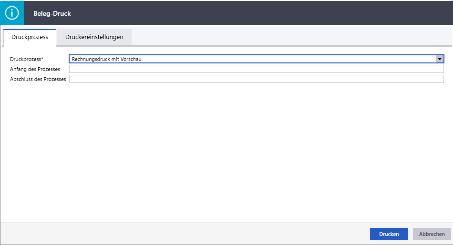Click the Abschluss des Prozesses label
The image size is (453, 245).
tap(38, 79)
